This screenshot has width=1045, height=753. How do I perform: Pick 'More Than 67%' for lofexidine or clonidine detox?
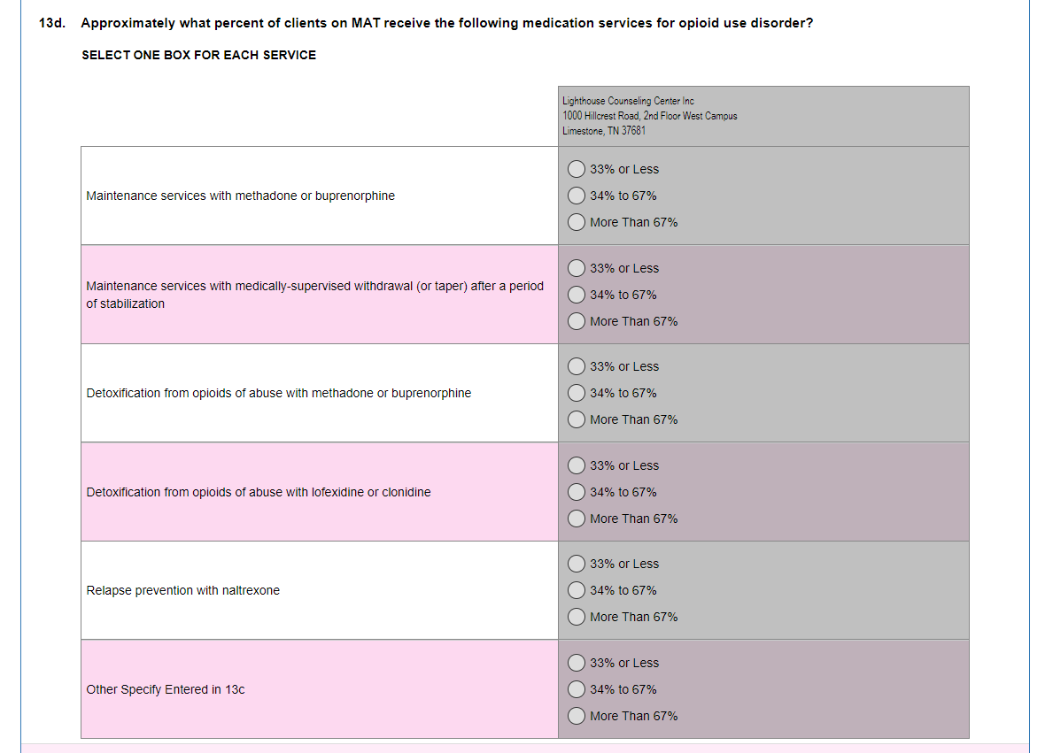[577, 519]
